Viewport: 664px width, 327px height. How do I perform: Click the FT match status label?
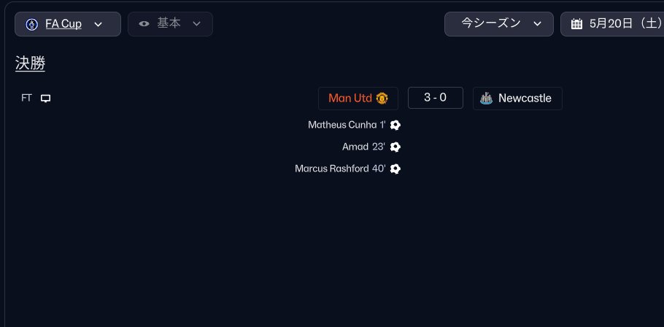[26, 99]
